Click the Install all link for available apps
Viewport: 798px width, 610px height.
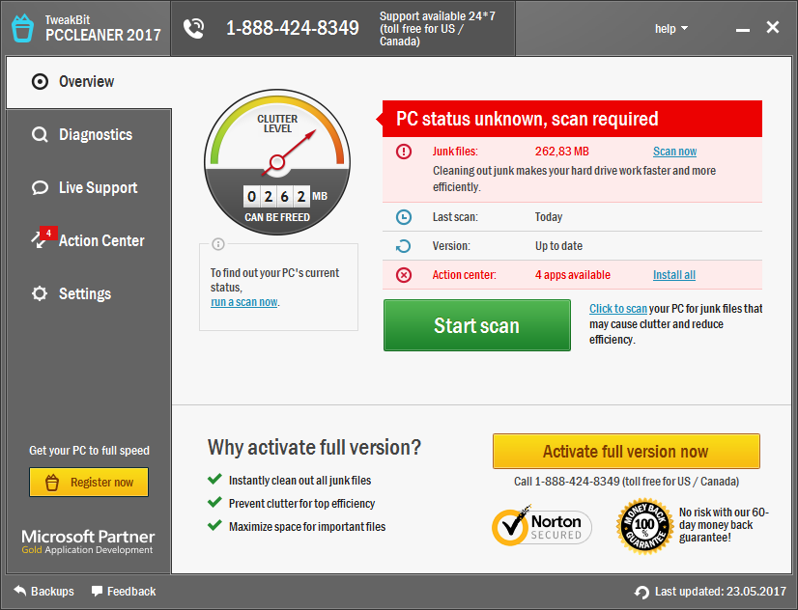[x=673, y=275]
